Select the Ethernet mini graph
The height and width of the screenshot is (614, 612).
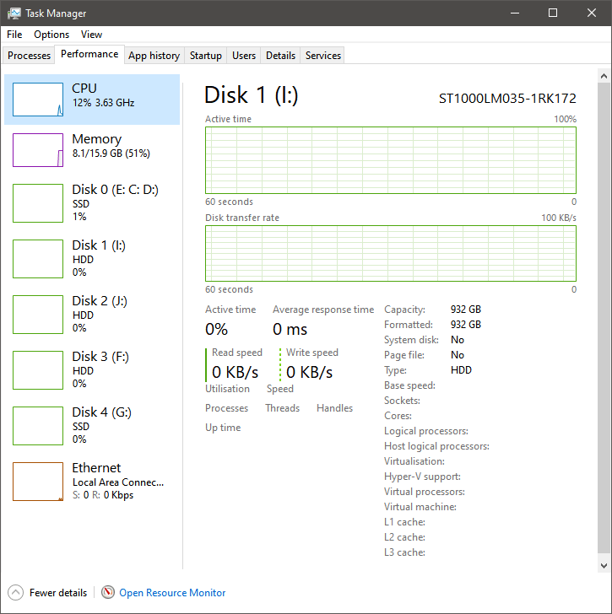(x=38, y=482)
